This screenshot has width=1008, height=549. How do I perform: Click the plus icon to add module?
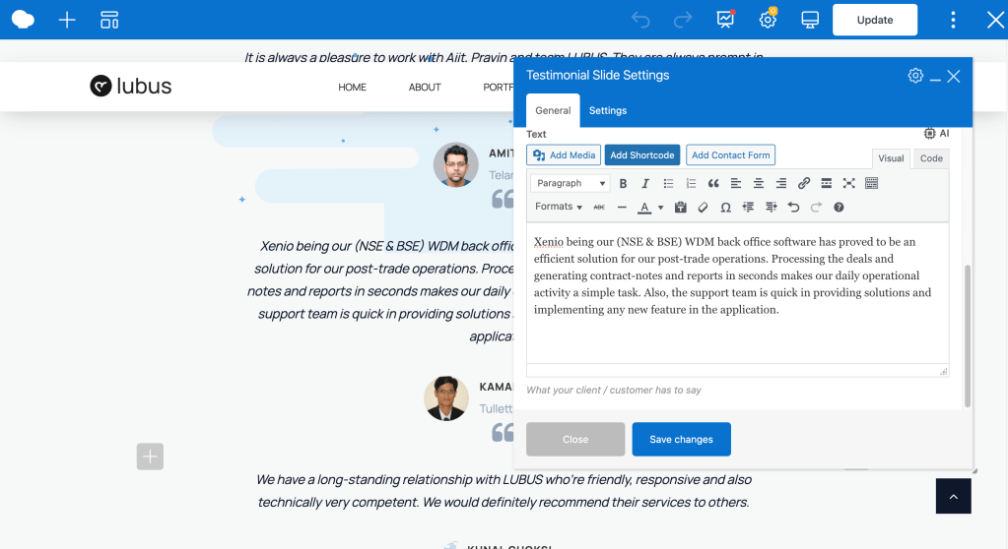(67, 20)
